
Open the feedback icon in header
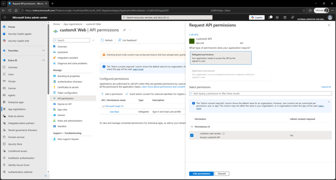(x=292, y=17)
